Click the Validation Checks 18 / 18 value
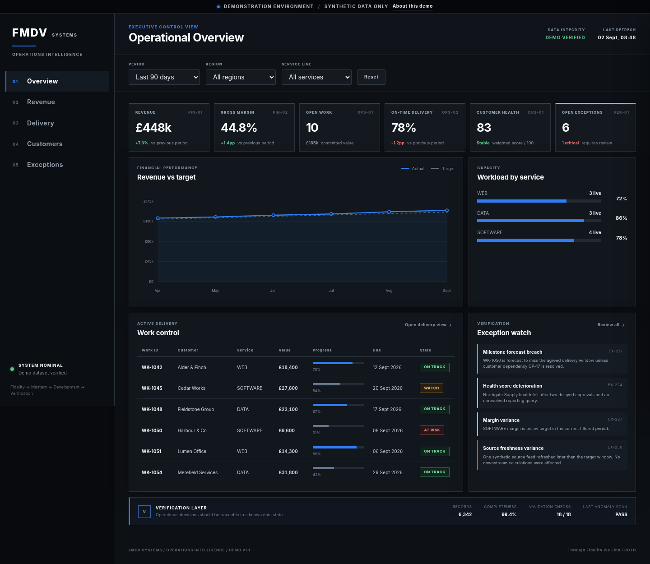The width and height of the screenshot is (650, 564). 564,514
